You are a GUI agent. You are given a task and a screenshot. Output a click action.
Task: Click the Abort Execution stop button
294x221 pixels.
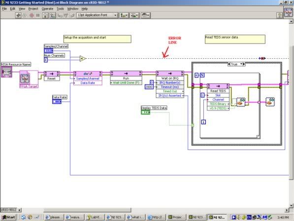pyautogui.click(x=32, y=15)
